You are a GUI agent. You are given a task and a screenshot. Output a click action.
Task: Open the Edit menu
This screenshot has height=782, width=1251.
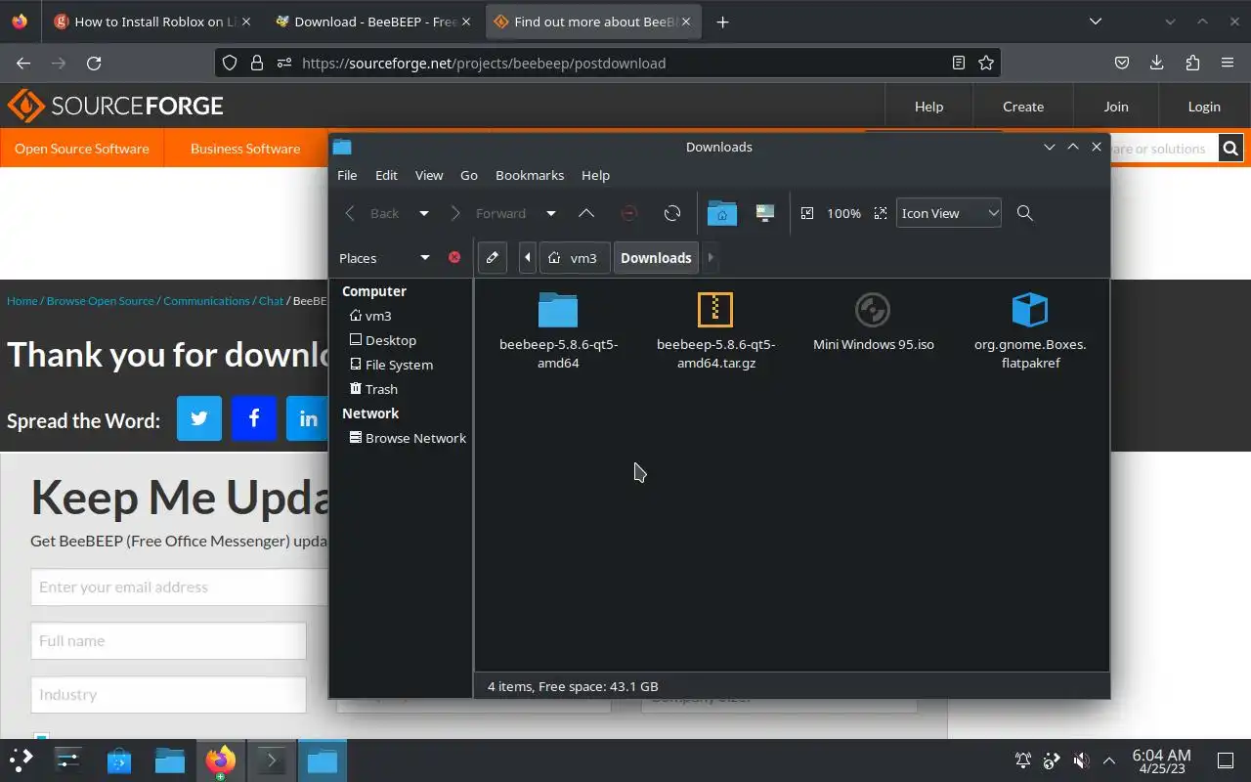386,175
